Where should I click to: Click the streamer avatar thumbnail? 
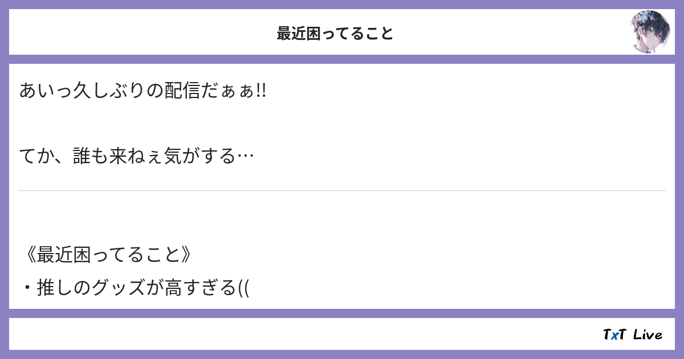tap(650, 32)
